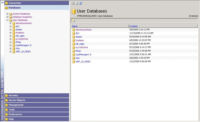
Task: Open the Connection panel
Action: tap(37, 3)
